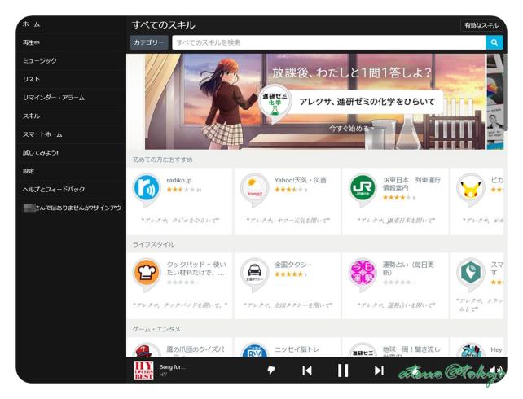Click the 鷹の爪団のクイズ skill title

(196, 349)
